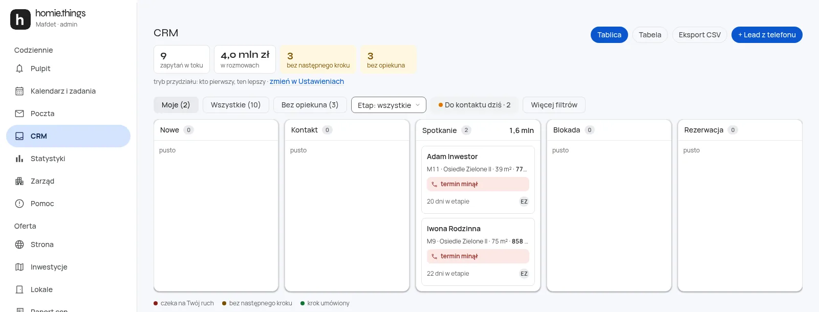Open Lokale under Oferta
This screenshot has width=819, height=312.
point(68,289)
